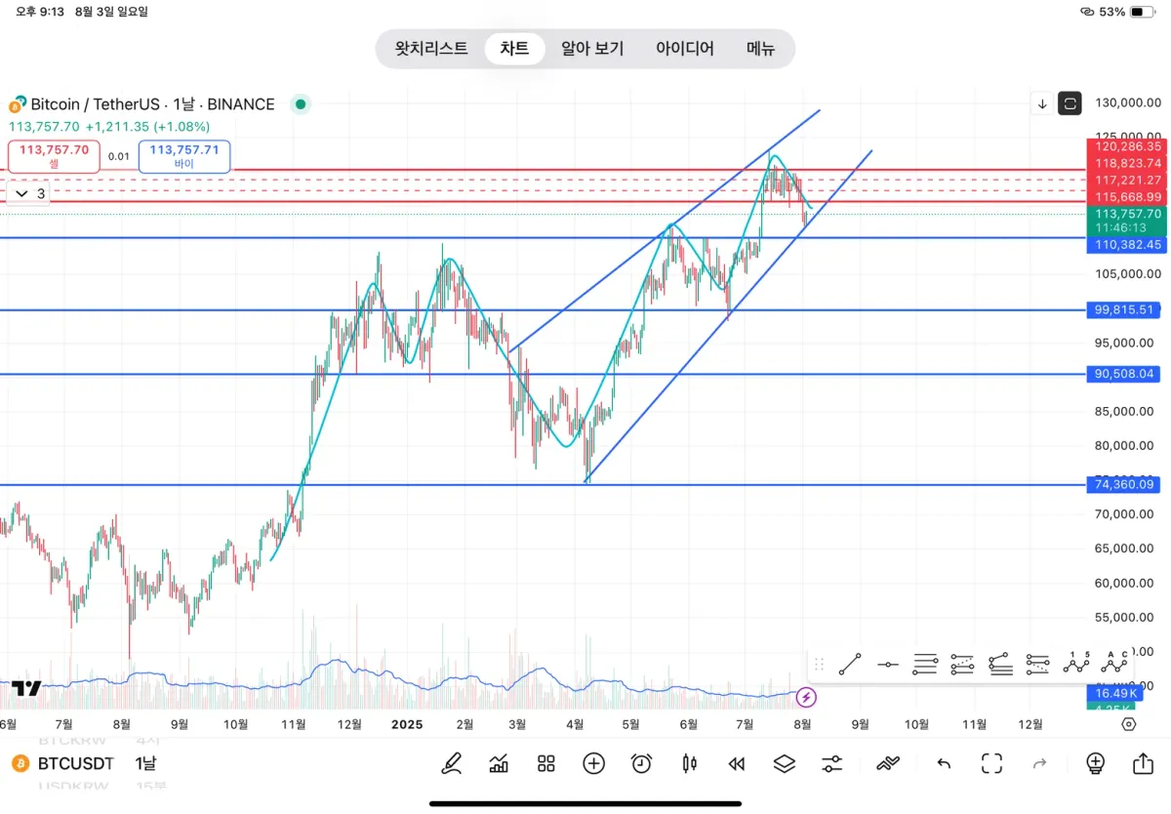Open the 1날 interval selector
The image size is (1171, 814).
coord(145,763)
